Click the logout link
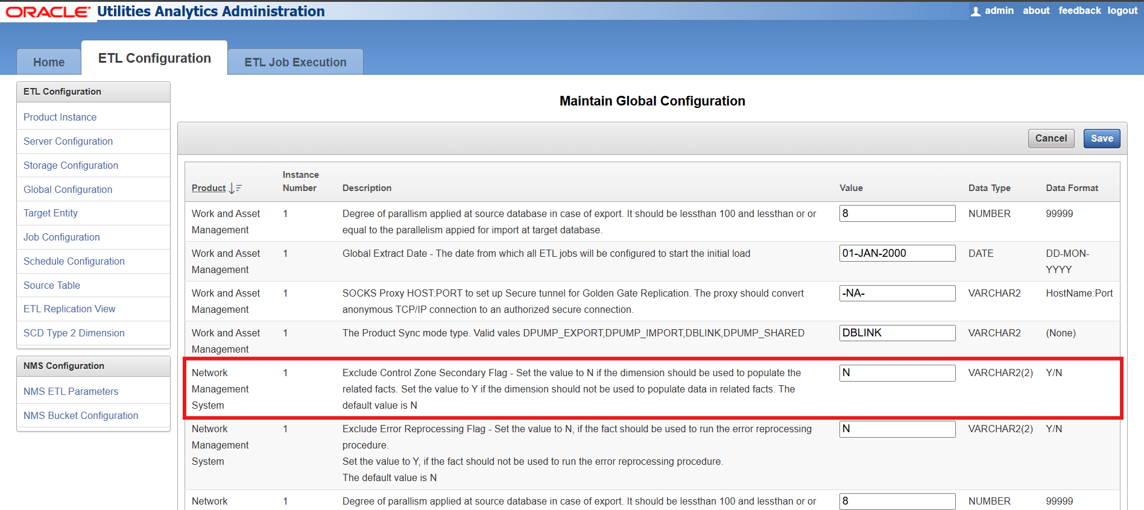The width and height of the screenshot is (1144, 510). 1122,11
